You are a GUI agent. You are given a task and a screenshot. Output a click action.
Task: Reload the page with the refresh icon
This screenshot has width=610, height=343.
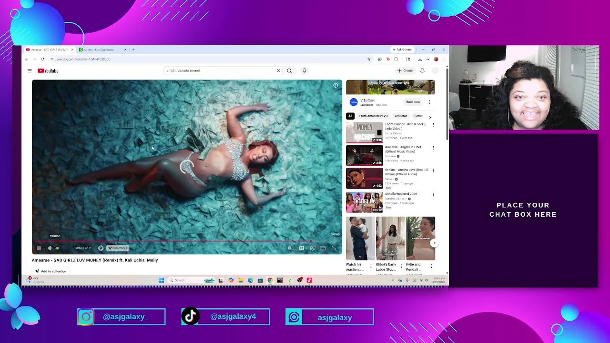pos(42,59)
